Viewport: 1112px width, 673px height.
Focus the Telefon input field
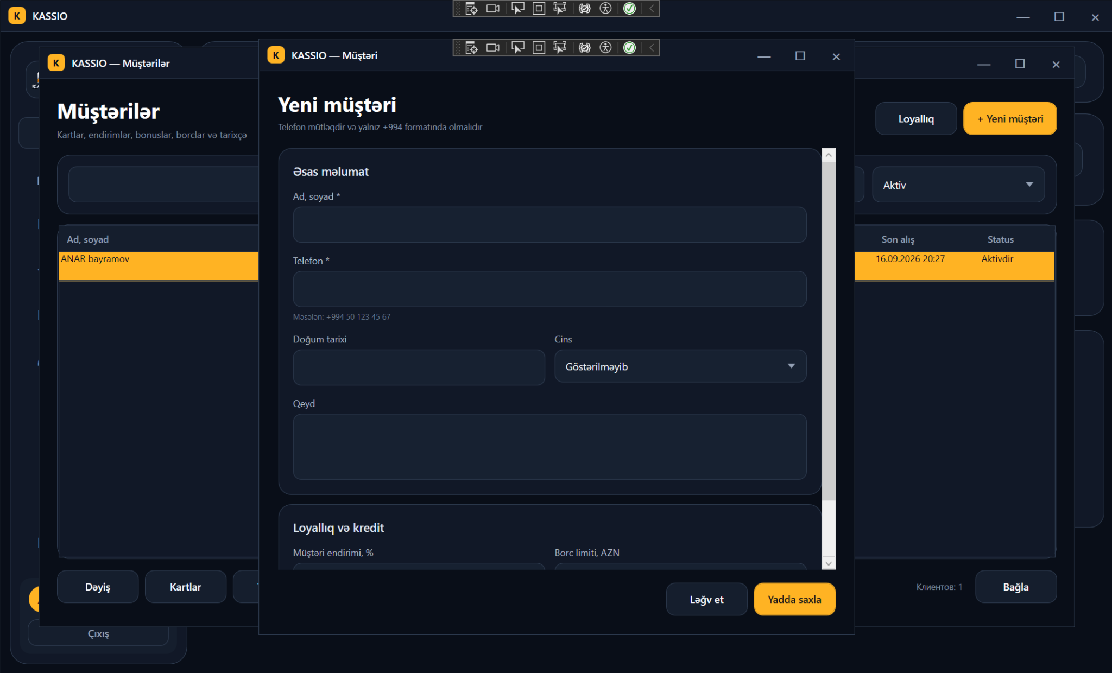click(x=549, y=289)
